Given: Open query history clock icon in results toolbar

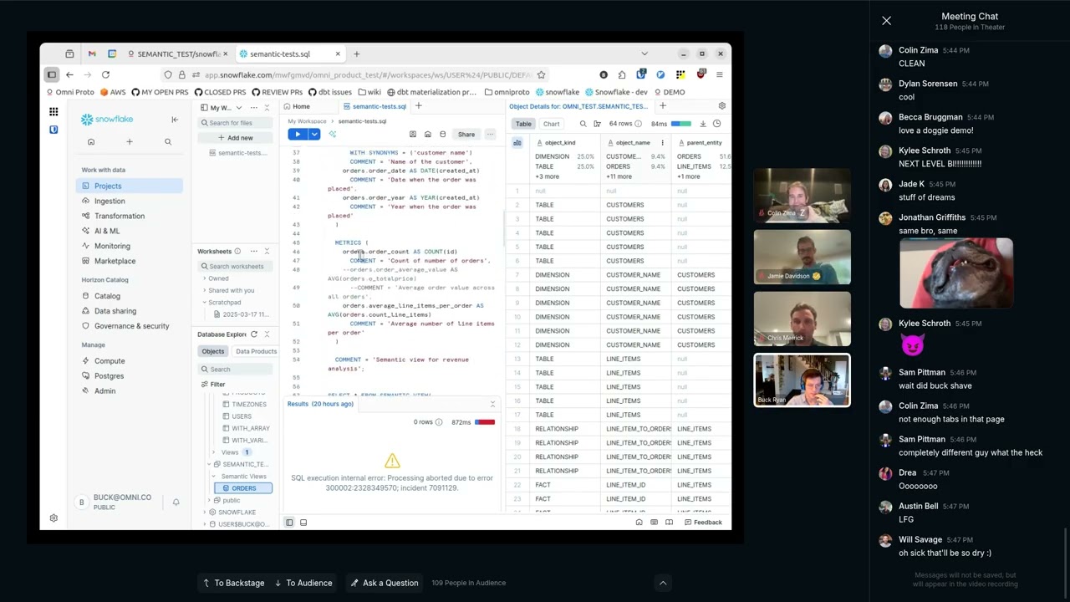Looking at the screenshot, I should (716, 124).
